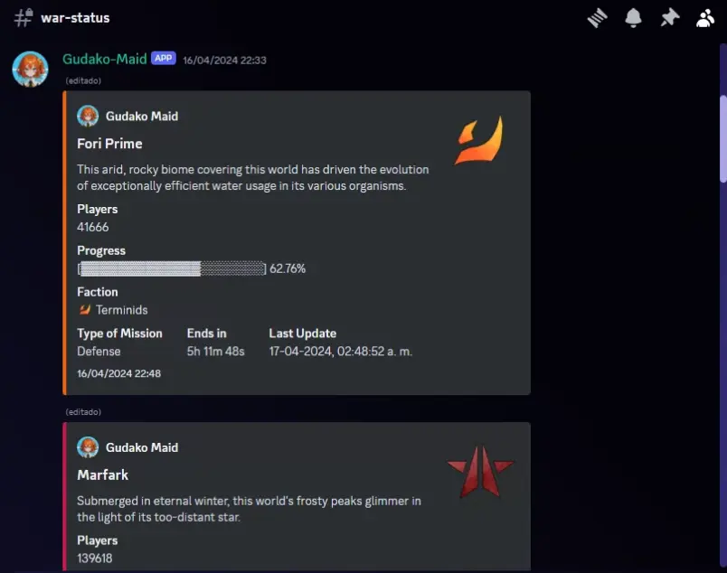Toggle the member list icon

705,18
